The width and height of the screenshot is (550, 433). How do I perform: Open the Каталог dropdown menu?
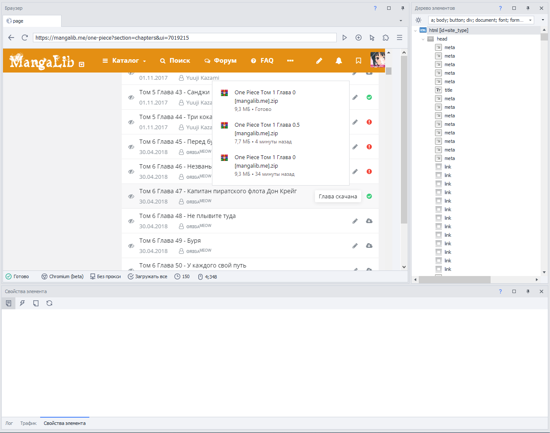(124, 61)
